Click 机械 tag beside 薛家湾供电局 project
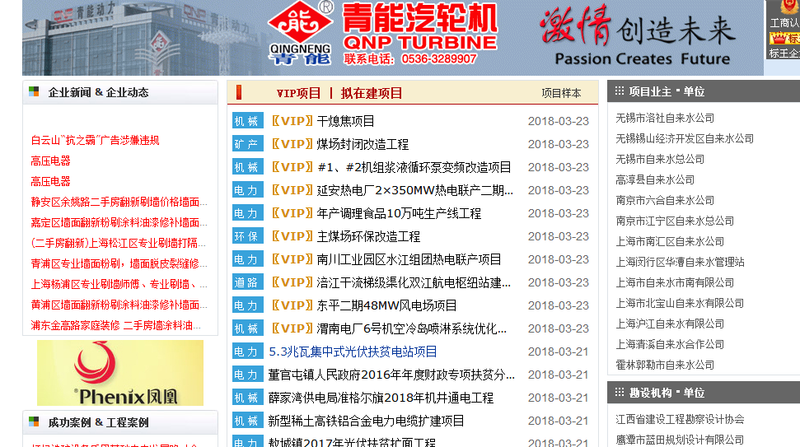 [247, 397]
